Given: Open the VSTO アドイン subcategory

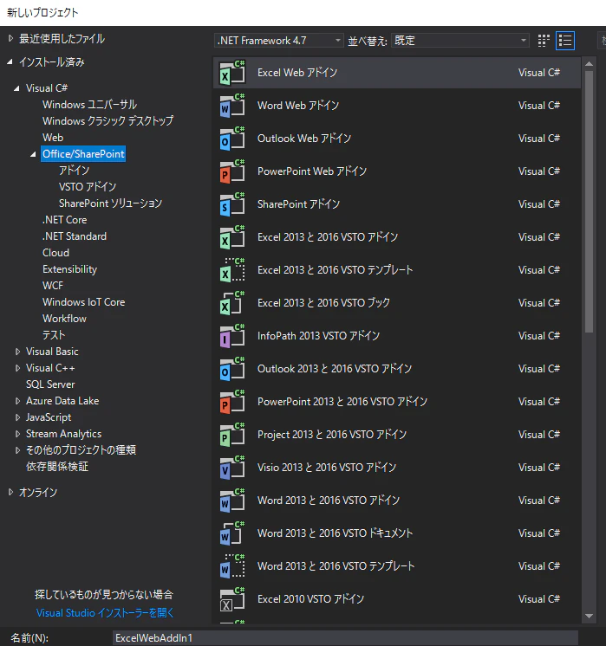Looking at the screenshot, I should pyautogui.click(x=88, y=187).
